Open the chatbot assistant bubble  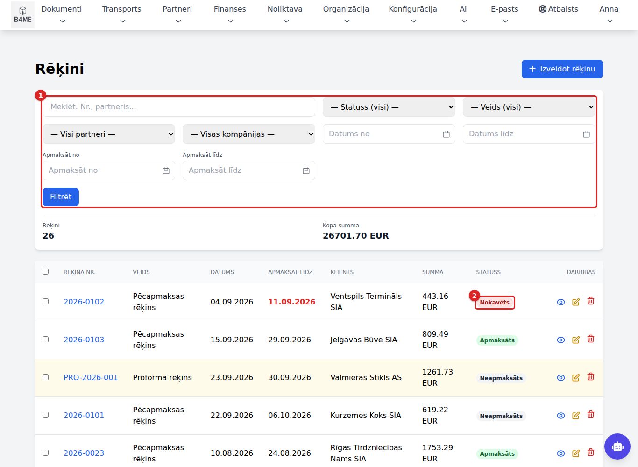coord(617,446)
